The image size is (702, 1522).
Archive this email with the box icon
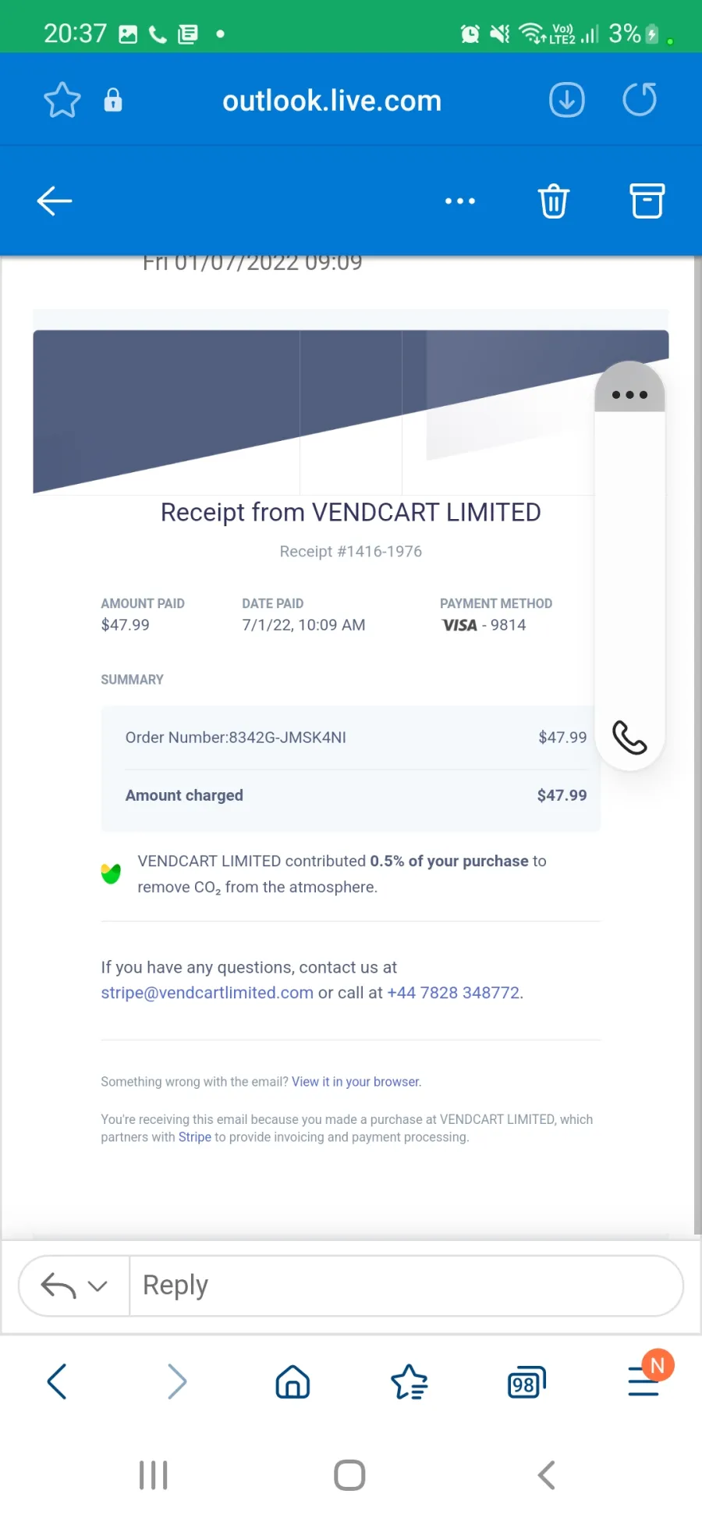647,201
